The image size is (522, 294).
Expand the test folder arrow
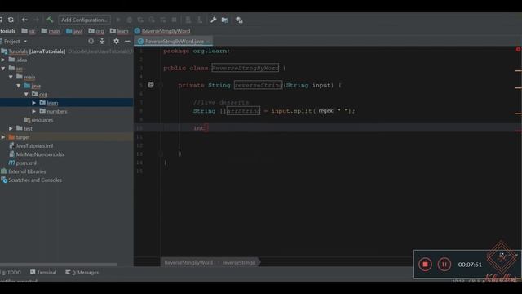11,128
